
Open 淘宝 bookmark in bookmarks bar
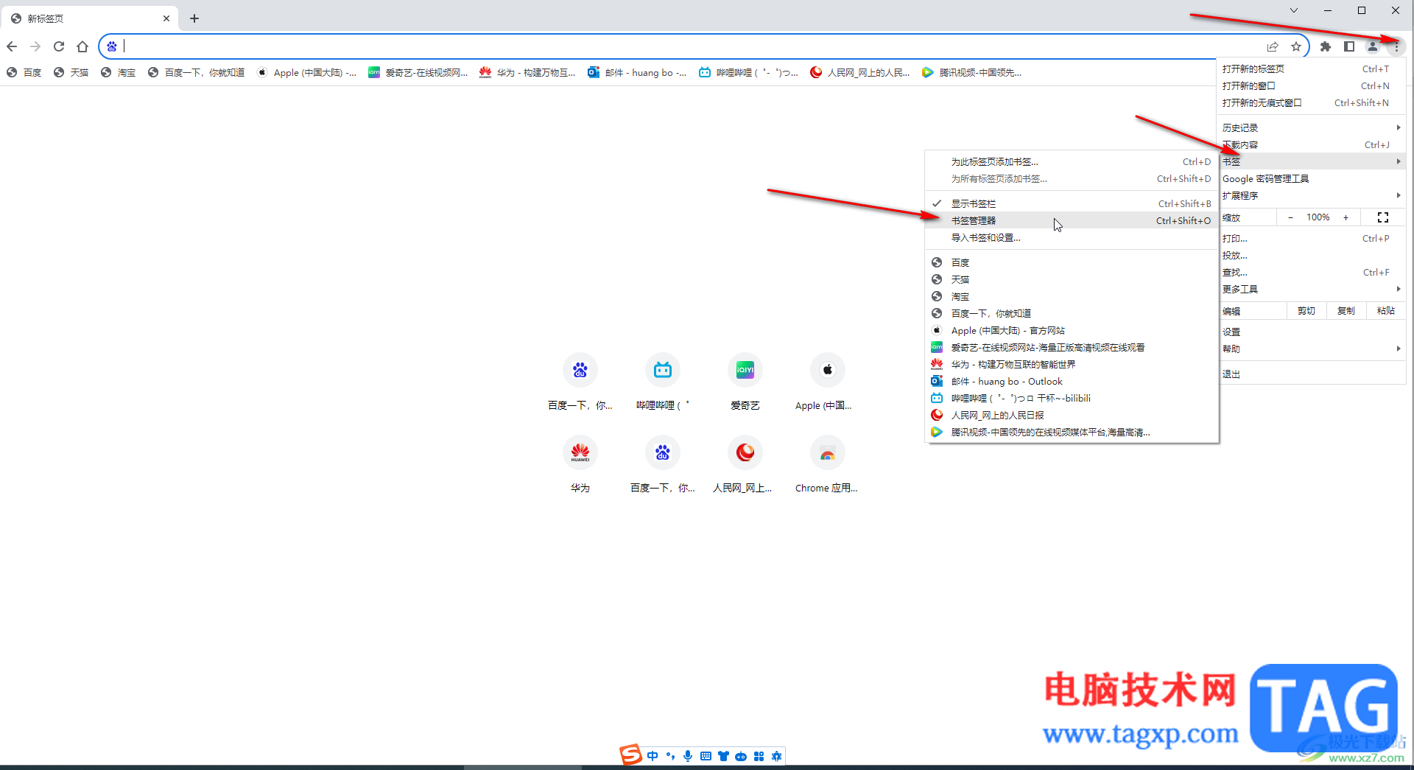[118, 72]
